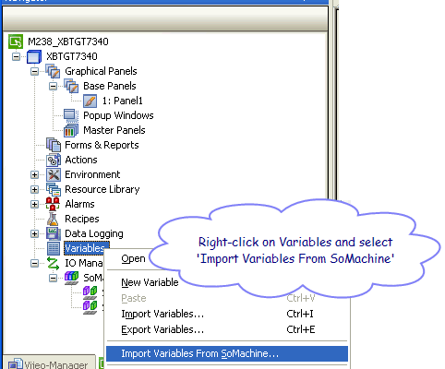Click the Recipes flask icon
This screenshot has width=445, height=369.
click(53, 219)
